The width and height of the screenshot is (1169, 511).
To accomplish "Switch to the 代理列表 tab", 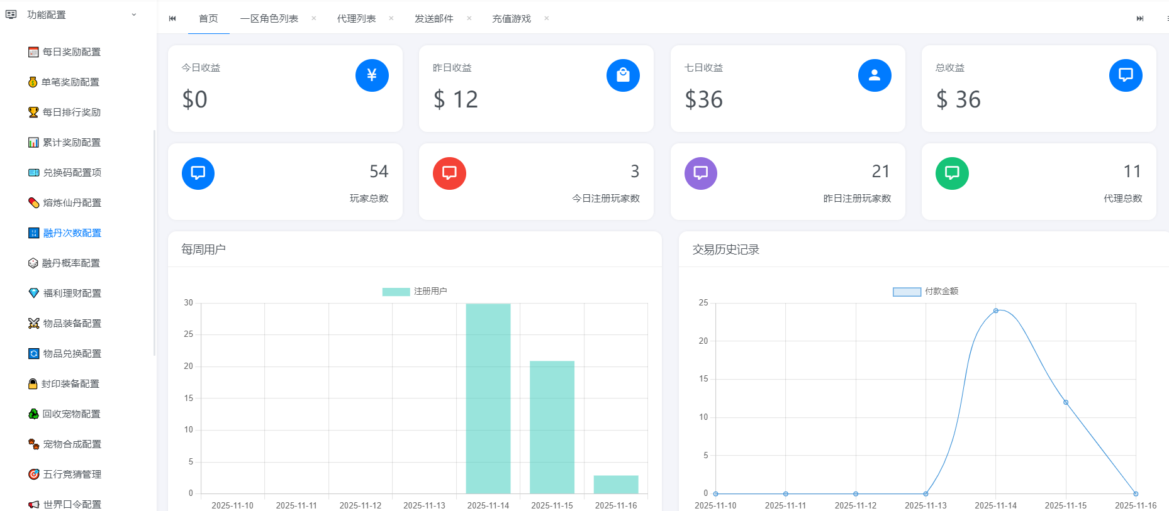I will click(x=356, y=19).
